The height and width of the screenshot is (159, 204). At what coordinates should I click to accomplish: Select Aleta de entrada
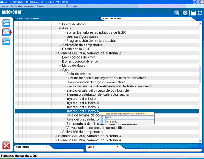click(x=79, y=74)
